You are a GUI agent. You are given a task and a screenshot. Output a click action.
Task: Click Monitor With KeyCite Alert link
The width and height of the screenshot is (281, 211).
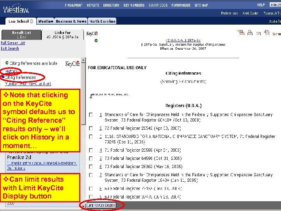tap(28, 84)
